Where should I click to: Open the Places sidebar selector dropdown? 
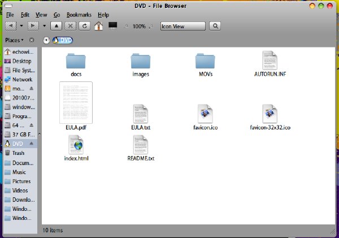pos(14,40)
